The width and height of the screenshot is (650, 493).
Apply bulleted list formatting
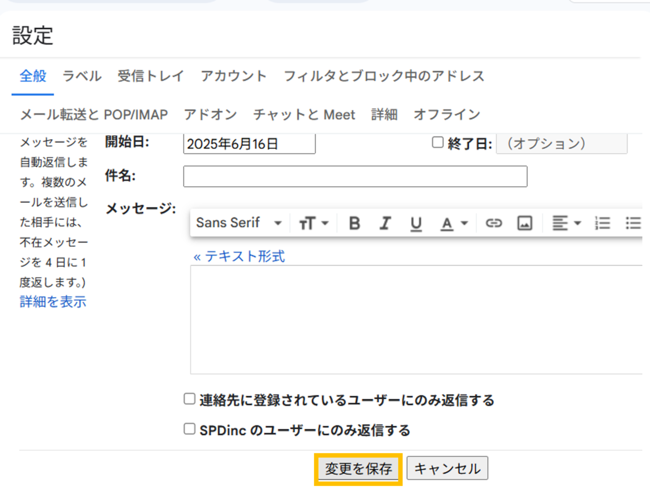(x=633, y=223)
